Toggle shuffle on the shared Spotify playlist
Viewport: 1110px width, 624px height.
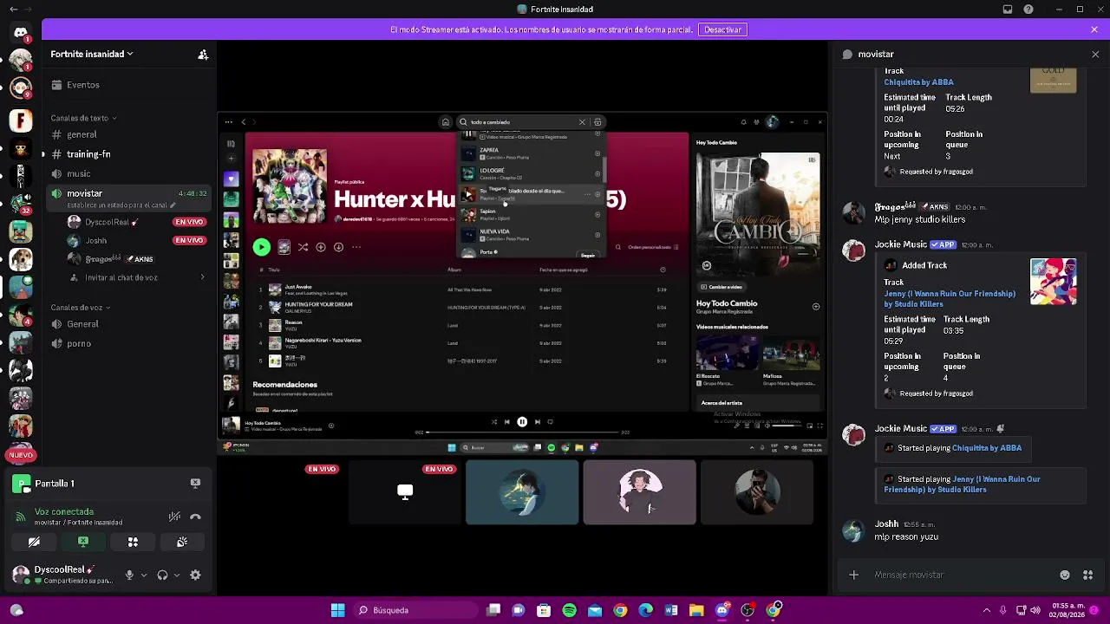coord(303,247)
